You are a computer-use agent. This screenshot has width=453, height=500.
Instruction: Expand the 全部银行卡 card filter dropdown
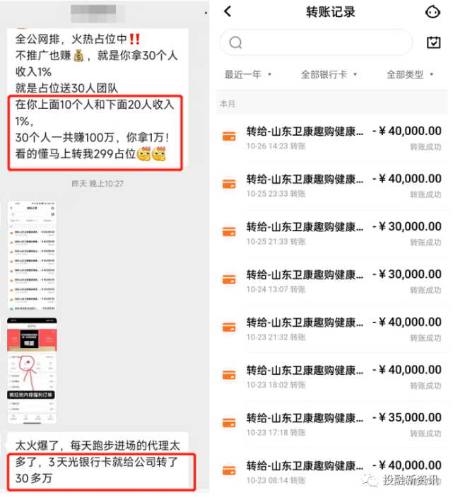pos(329,75)
